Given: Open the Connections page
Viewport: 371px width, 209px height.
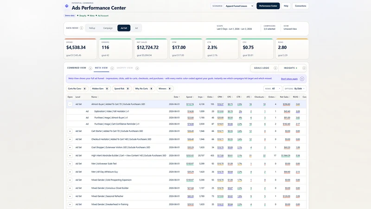Looking at the screenshot, I should pos(301,6).
